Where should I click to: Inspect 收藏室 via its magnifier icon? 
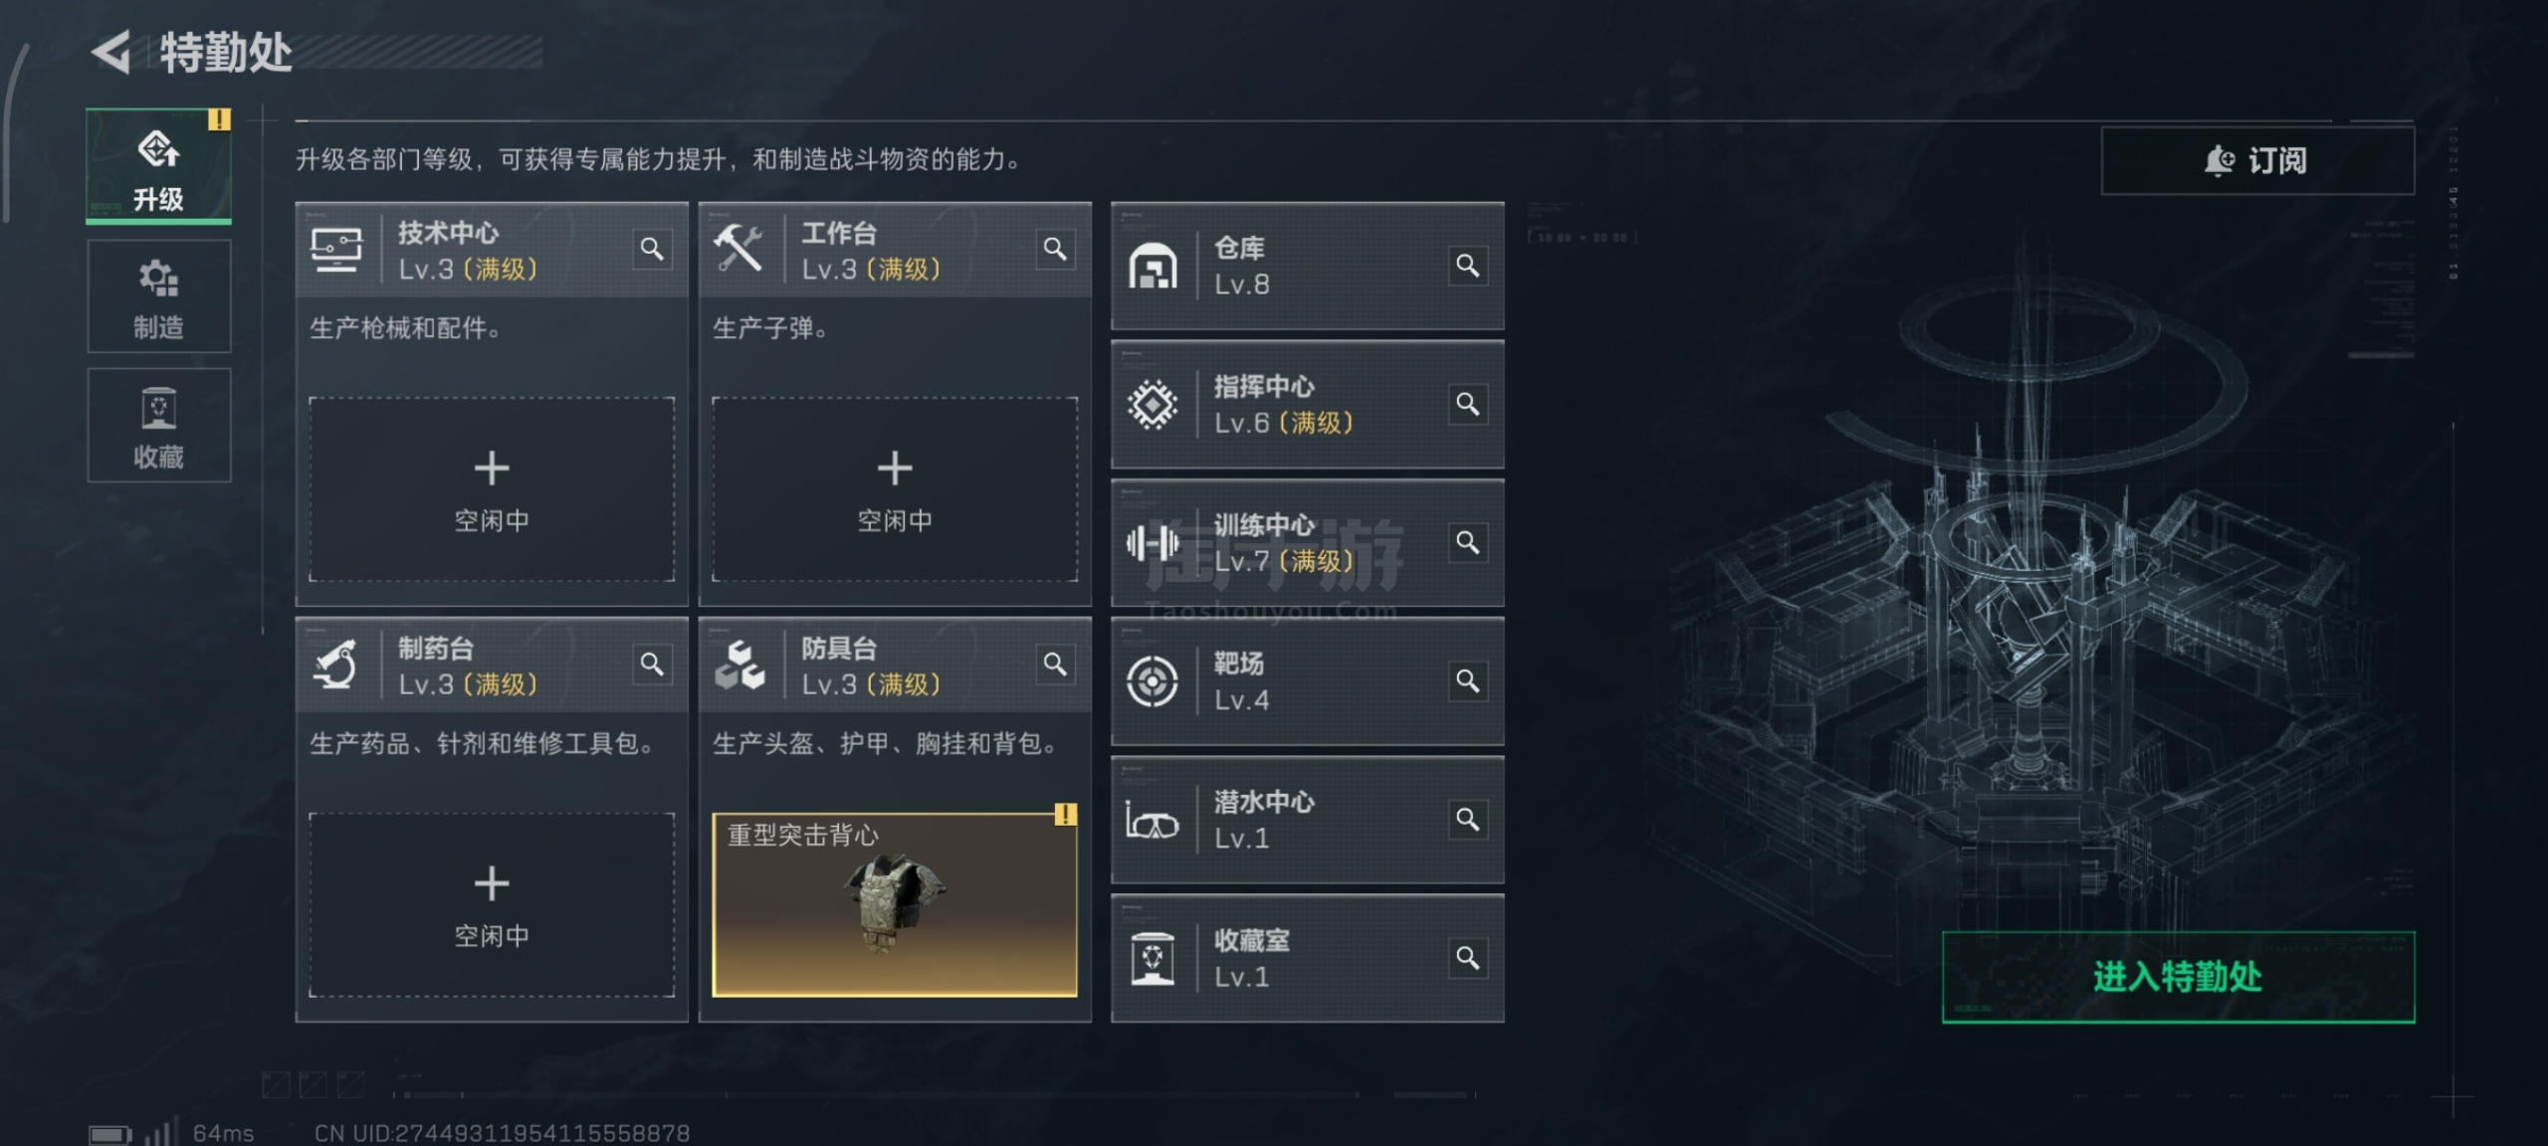[1467, 957]
